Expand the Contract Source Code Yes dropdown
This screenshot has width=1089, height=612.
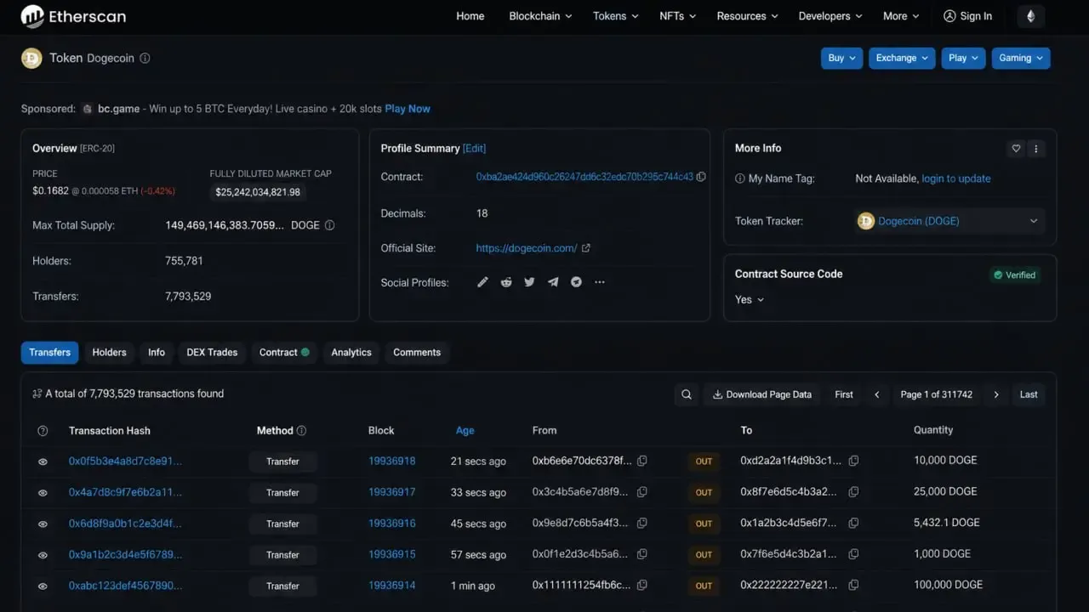click(750, 300)
